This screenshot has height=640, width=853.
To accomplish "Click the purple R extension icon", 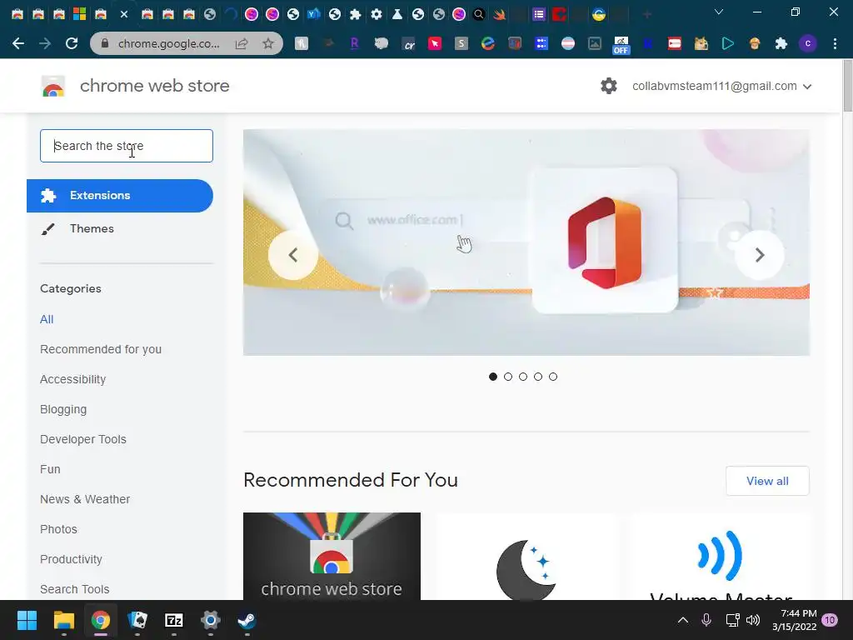I will click(354, 43).
